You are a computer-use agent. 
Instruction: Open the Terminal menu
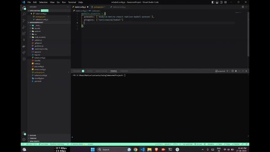tap(72, 2)
